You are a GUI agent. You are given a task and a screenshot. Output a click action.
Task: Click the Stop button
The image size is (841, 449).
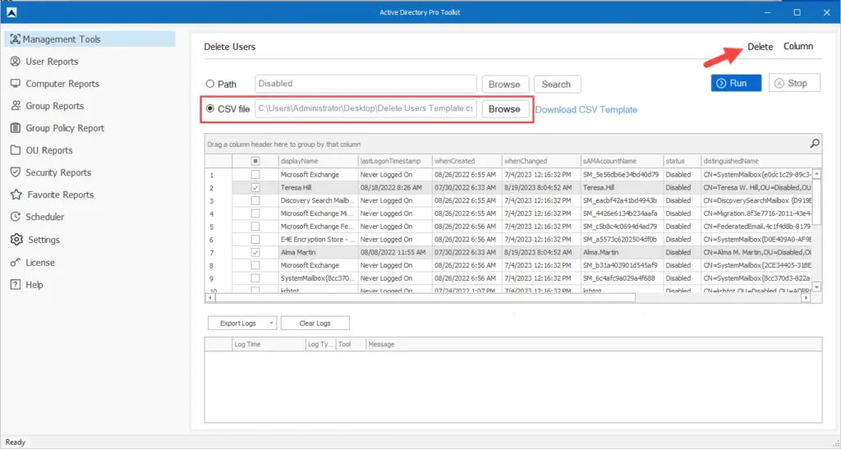tap(794, 83)
